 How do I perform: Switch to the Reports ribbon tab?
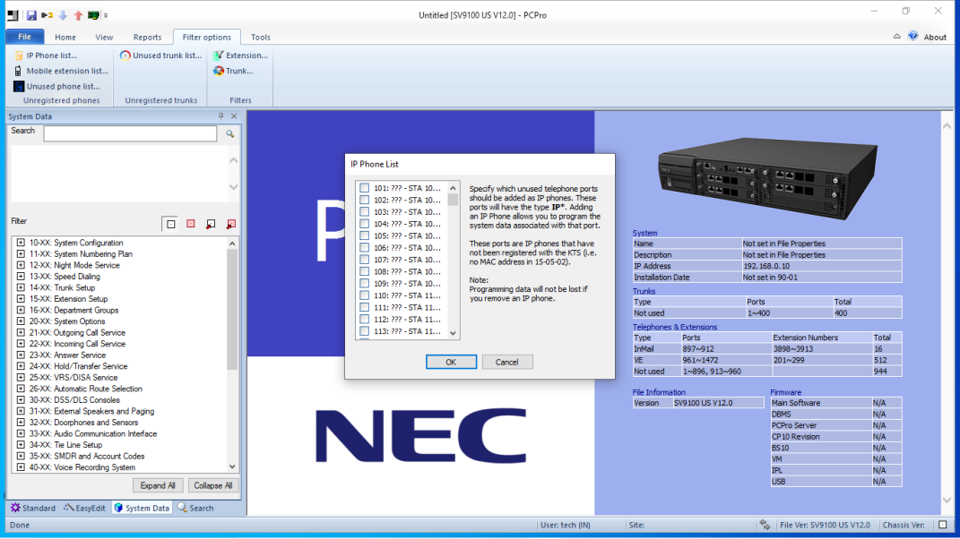pyautogui.click(x=147, y=38)
